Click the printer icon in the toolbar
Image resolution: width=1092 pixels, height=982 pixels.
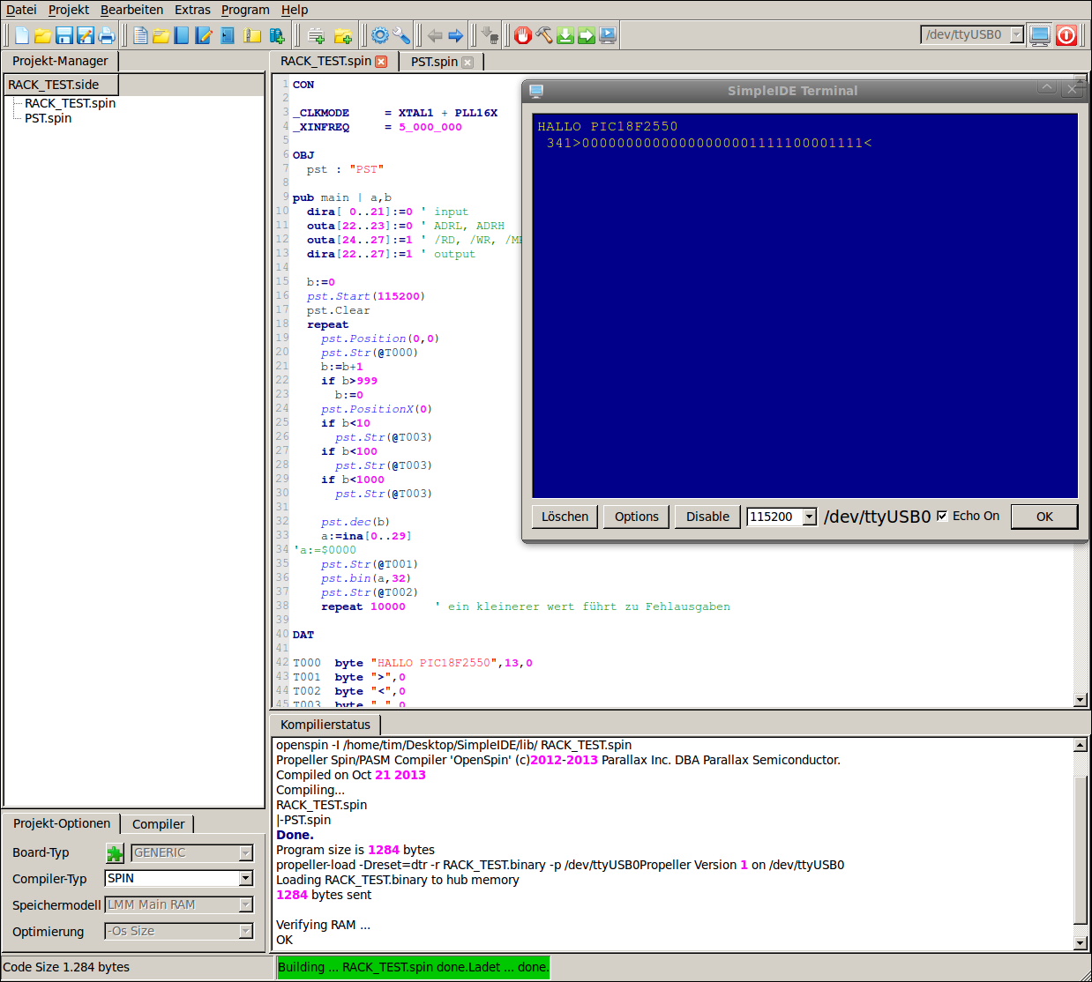107,35
